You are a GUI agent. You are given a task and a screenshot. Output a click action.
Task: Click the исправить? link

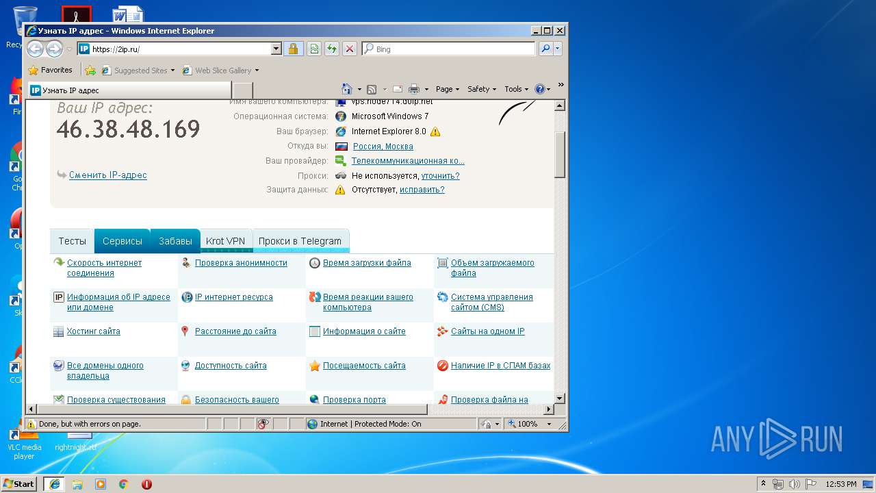pyautogui.click(x=422, y=190)
